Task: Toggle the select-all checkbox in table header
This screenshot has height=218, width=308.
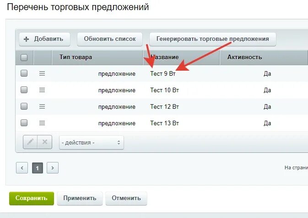Action: (x=24, y=57)
